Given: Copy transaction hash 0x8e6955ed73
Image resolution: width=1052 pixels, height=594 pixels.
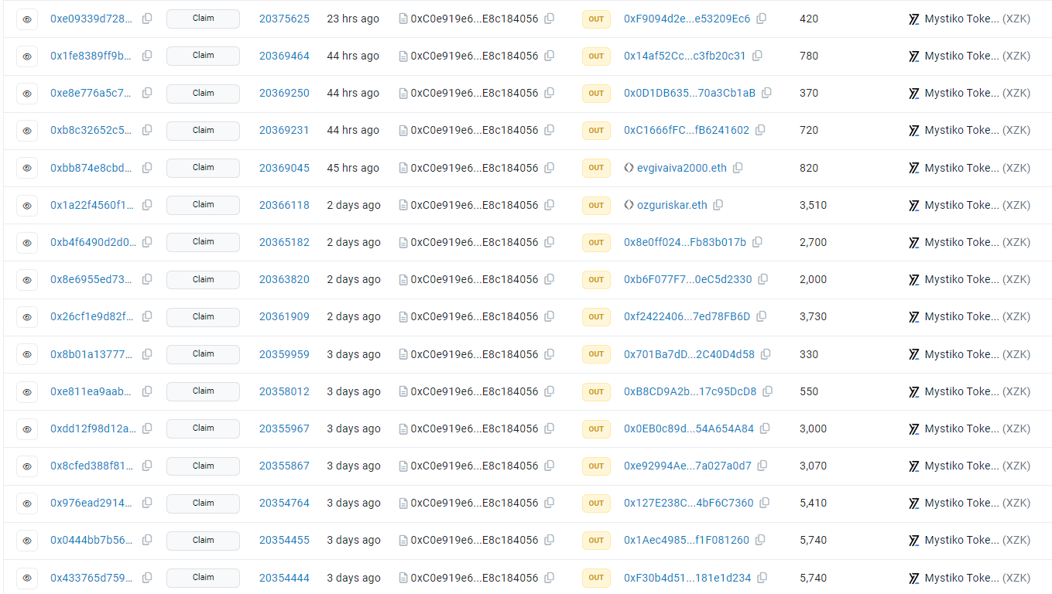Looking at the screenshot, I should coord(147,279).
